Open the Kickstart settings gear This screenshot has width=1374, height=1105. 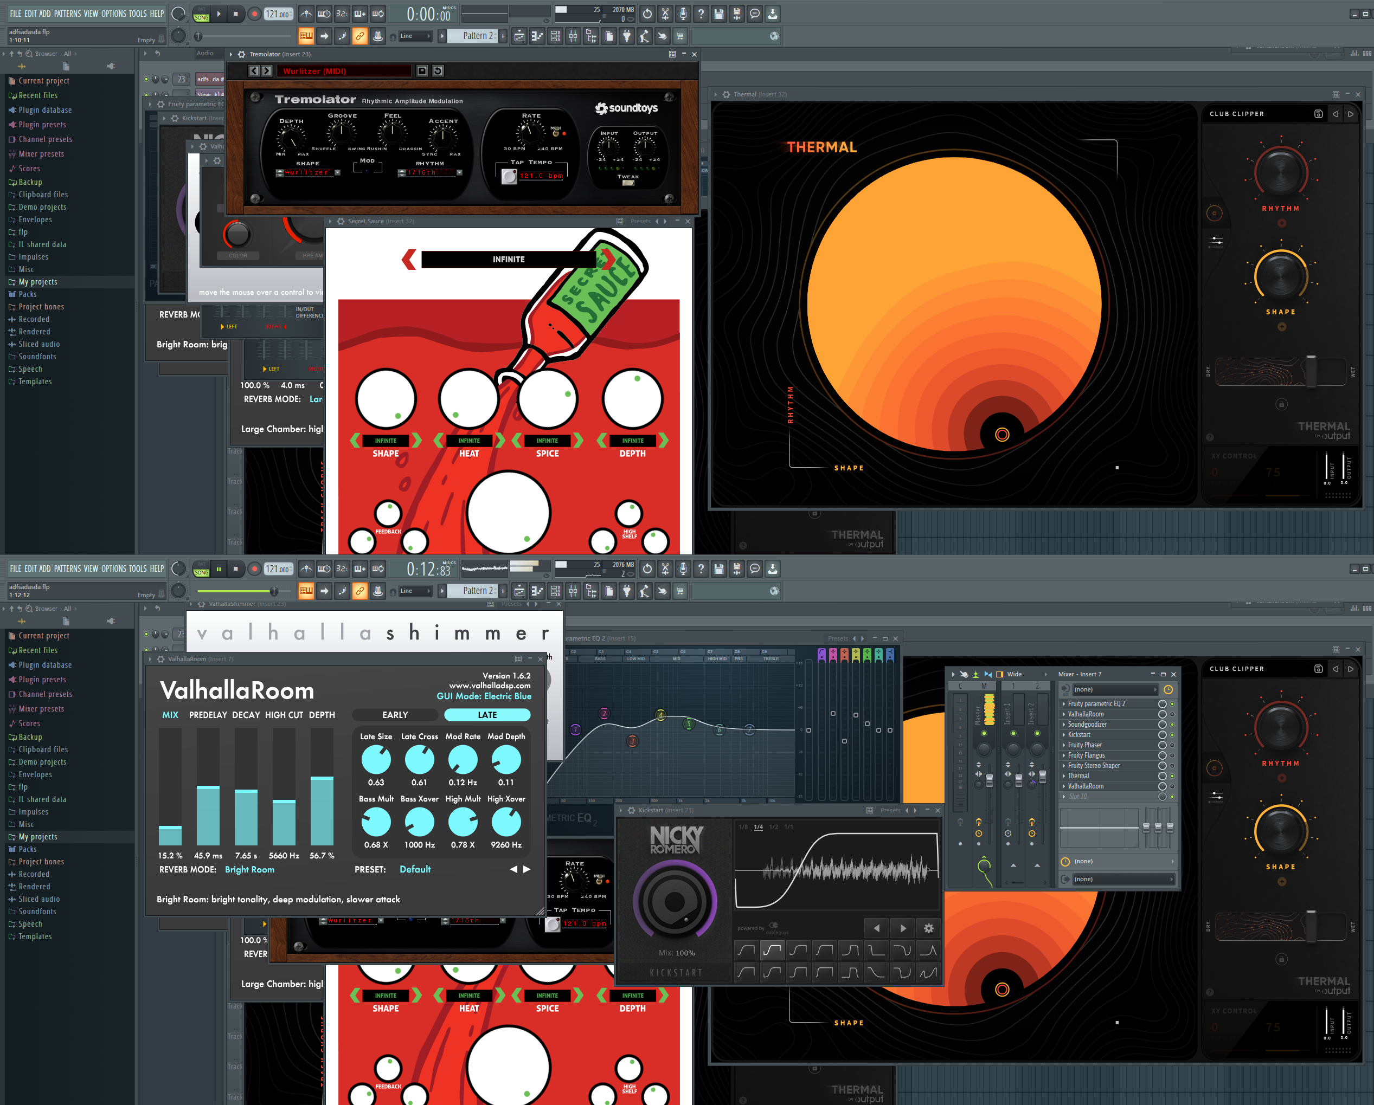pyautogui.click(x=928, y=928)
